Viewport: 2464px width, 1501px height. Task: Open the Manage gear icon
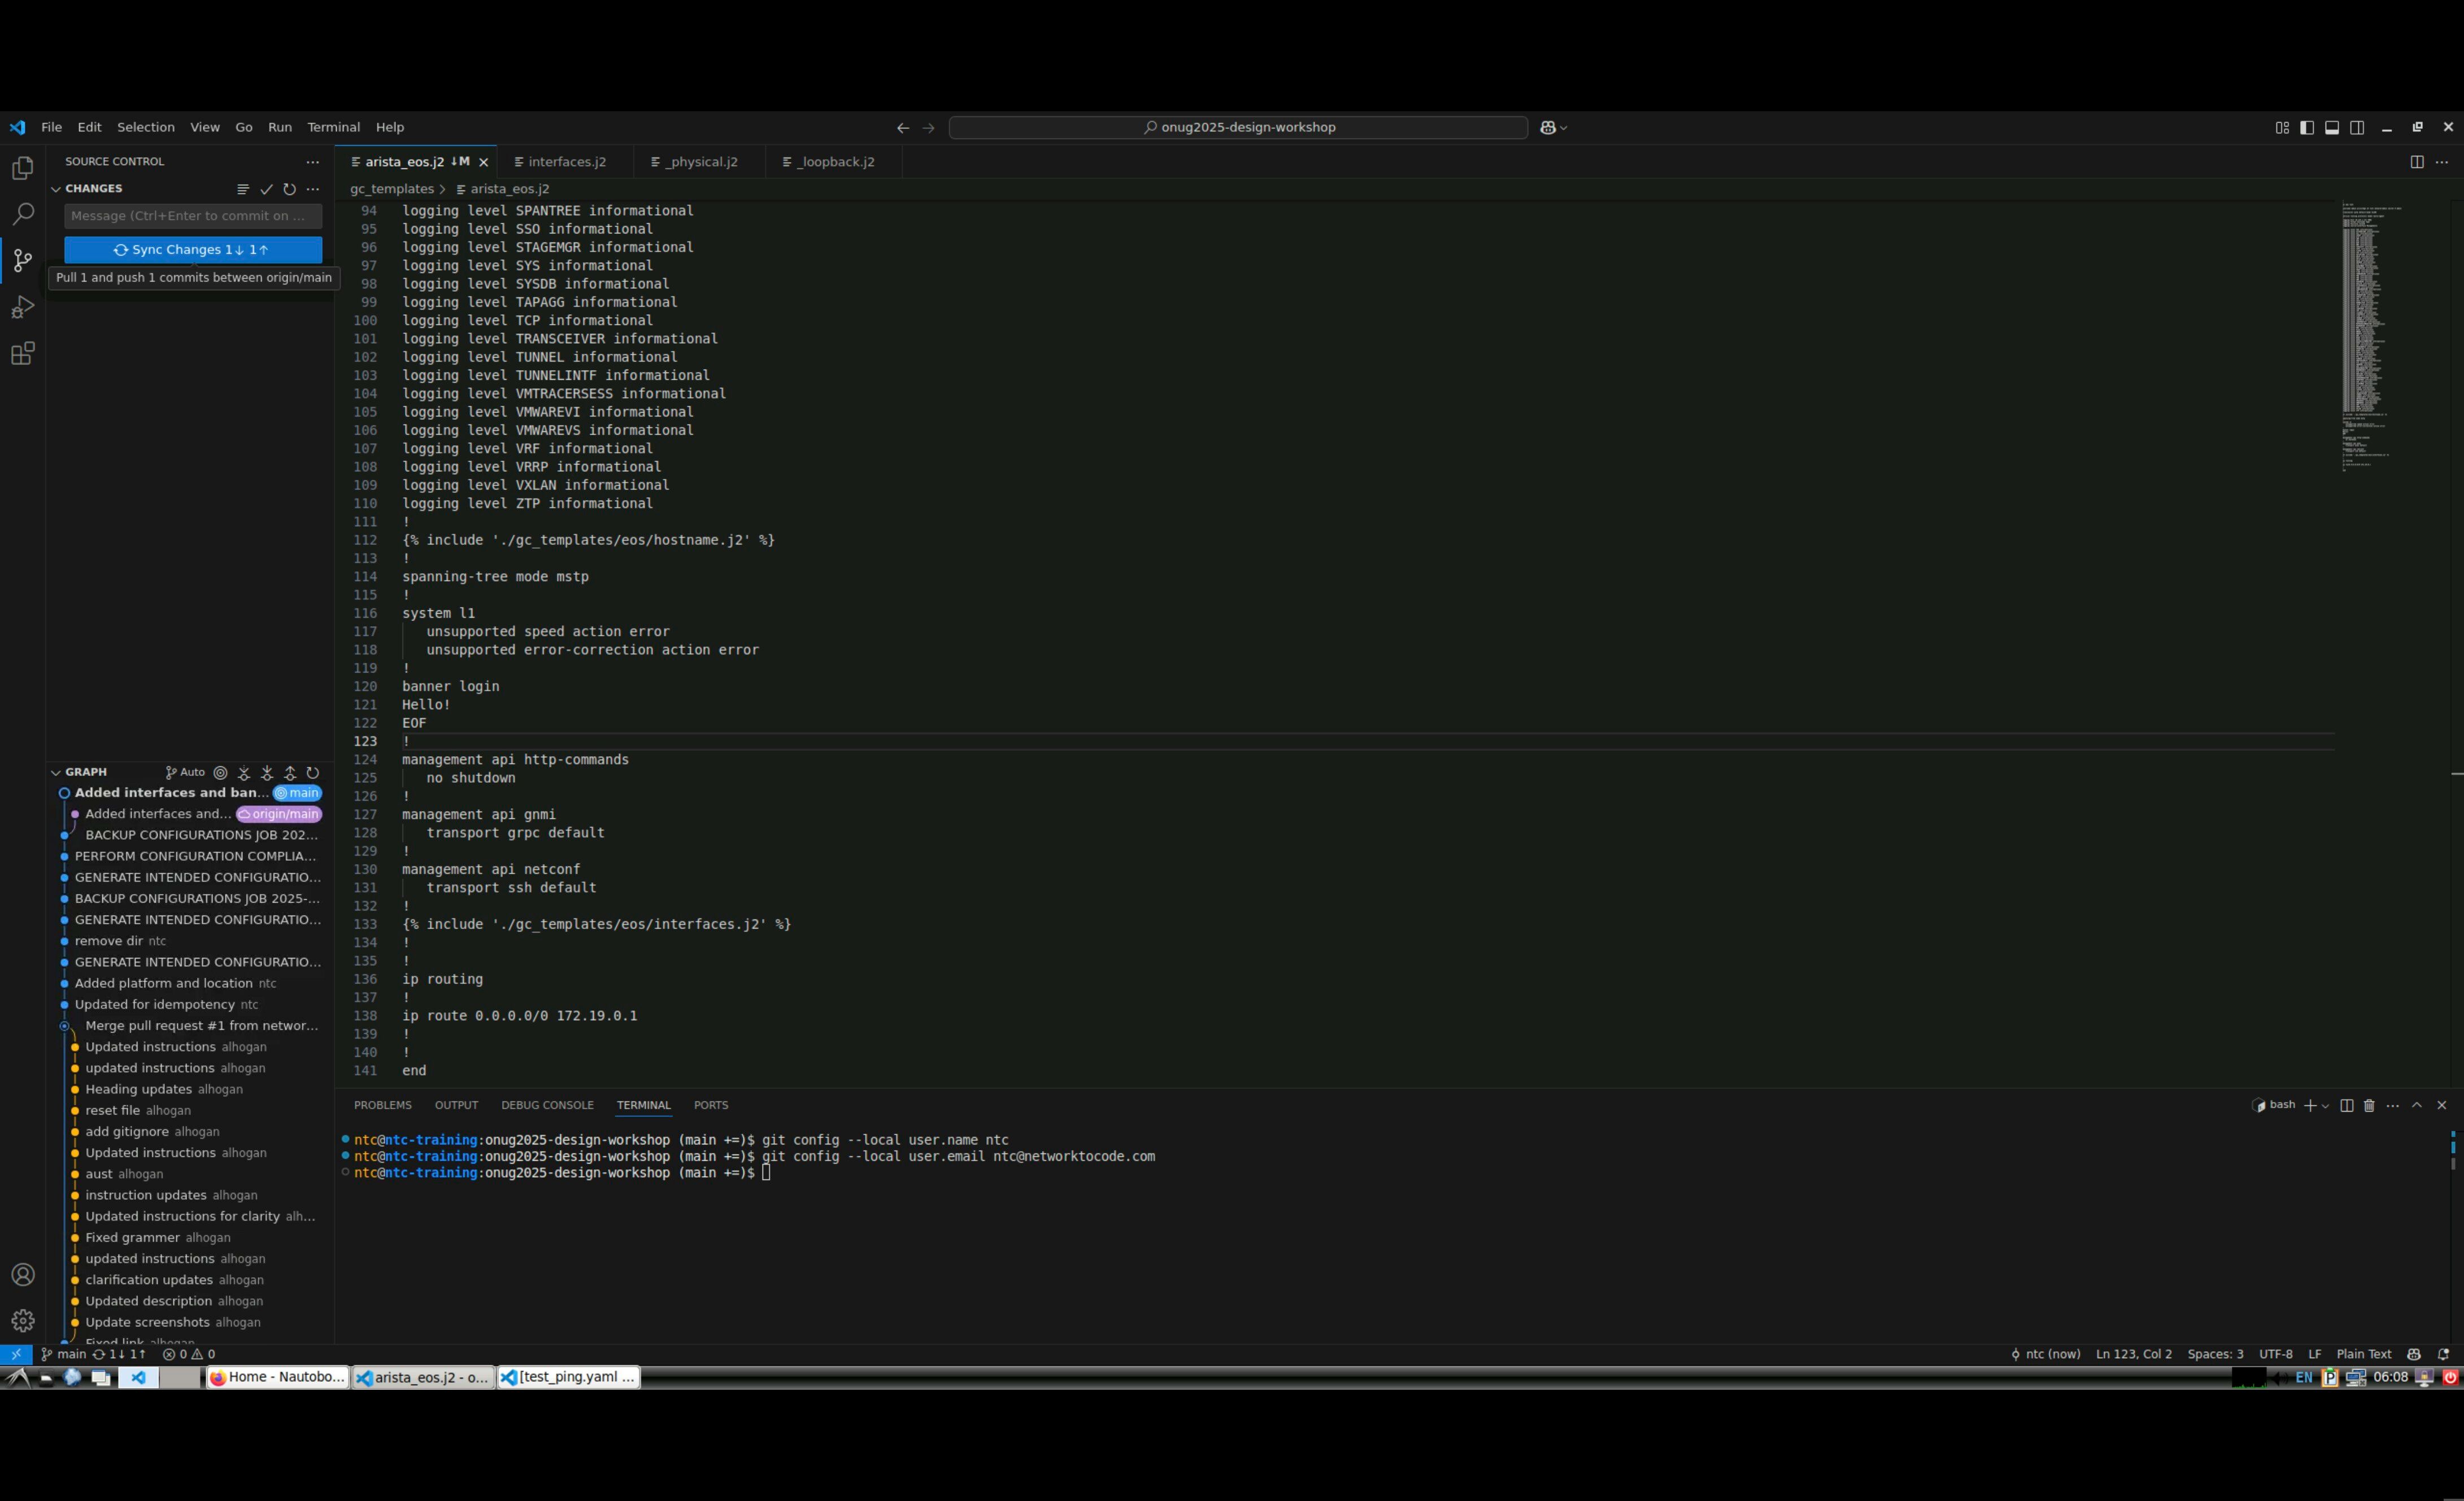pos(22,1321)
